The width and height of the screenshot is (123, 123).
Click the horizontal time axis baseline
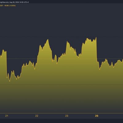tap(61, 113)
